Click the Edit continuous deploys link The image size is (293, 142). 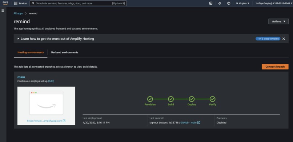(x=51, y=81)
